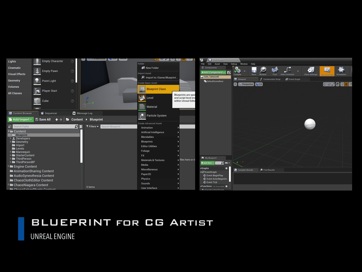
Task: Toggle translate gizmo mode in viewport
Action: click(325, 84)
